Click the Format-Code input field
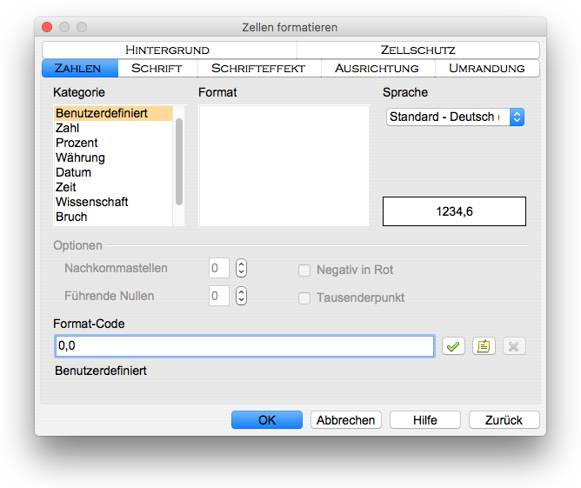This screenshot has width=581, height=488. 244,346
